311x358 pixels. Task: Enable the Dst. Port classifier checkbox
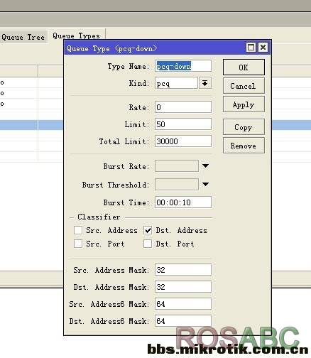(148, 244)
